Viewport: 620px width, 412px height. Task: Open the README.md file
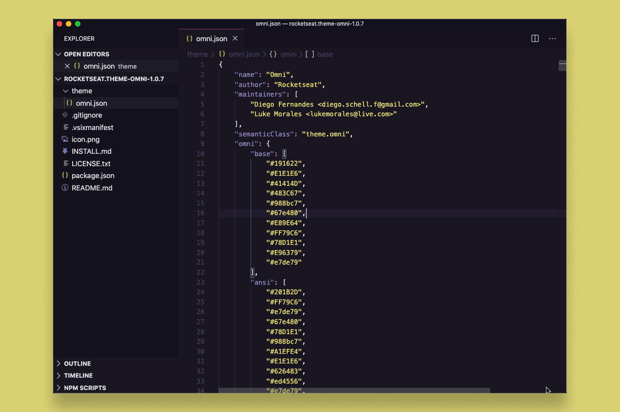91,188
